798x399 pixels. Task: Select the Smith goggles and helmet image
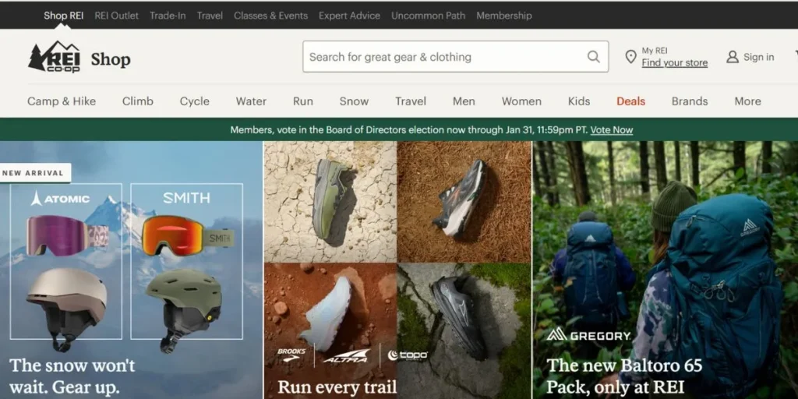(x=186, y=261)
